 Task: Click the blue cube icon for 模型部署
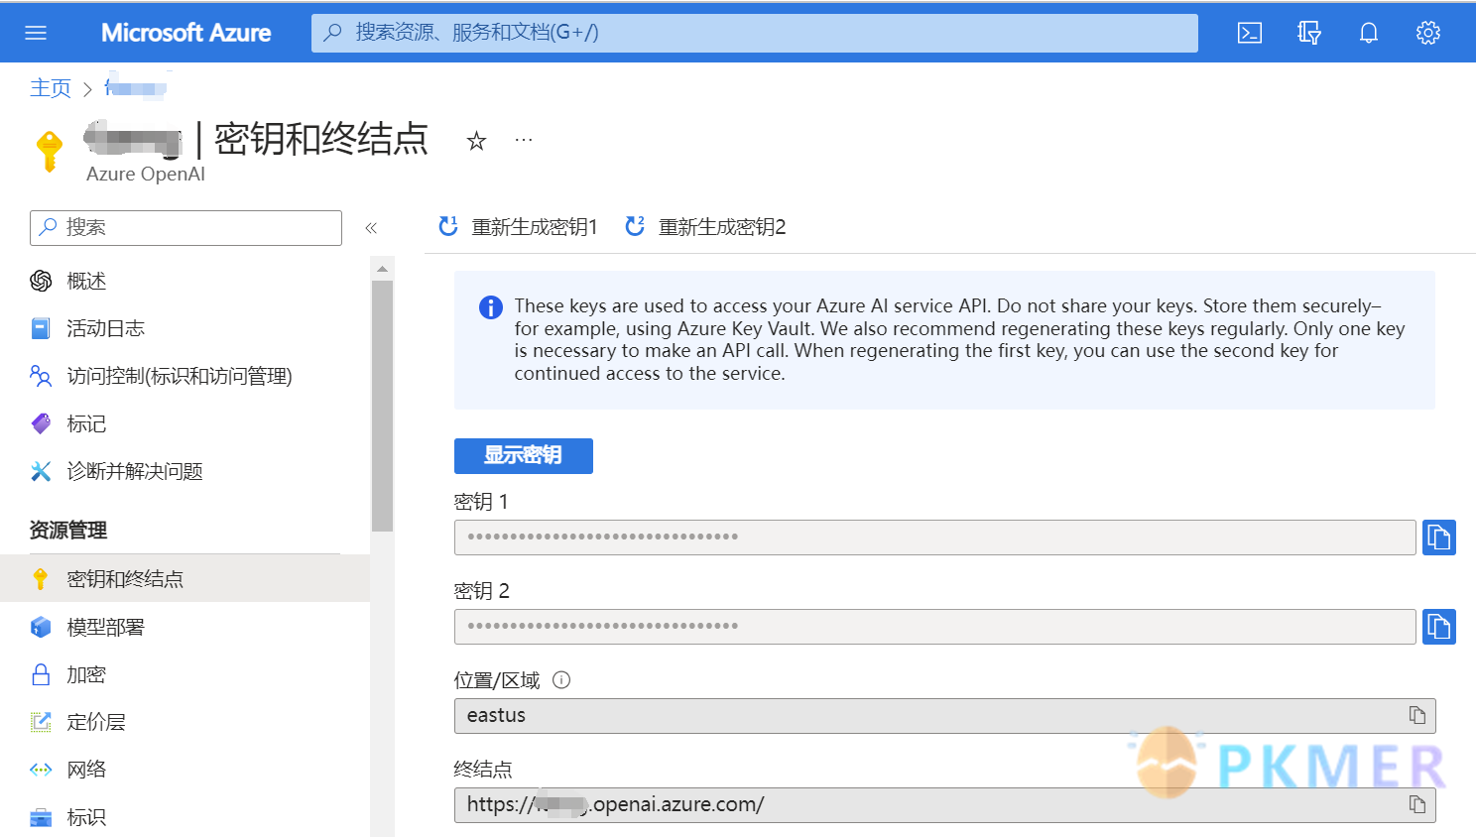click(41, 627)
